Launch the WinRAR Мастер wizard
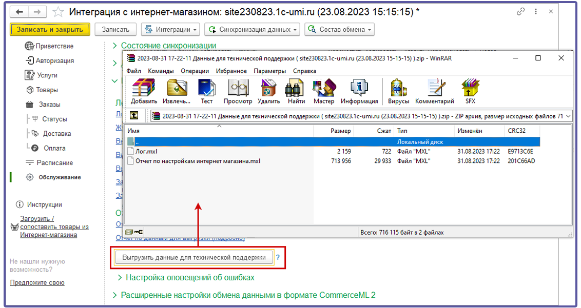Viewport: 581px width, 308px height. click(x=324, y=91)
